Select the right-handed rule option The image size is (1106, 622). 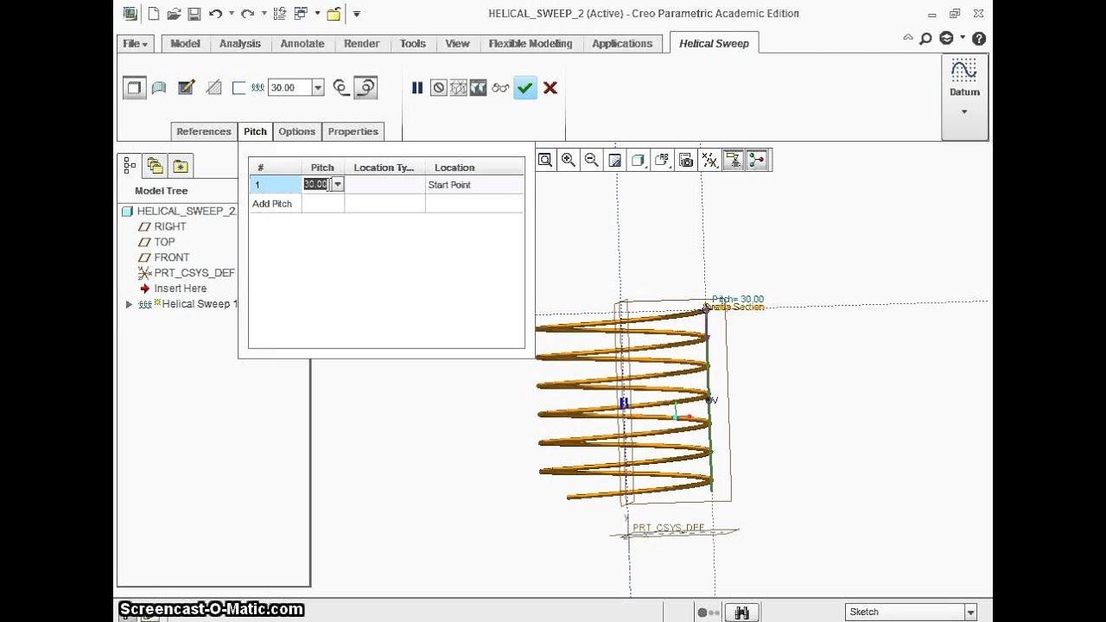click(x=366, y=87)
